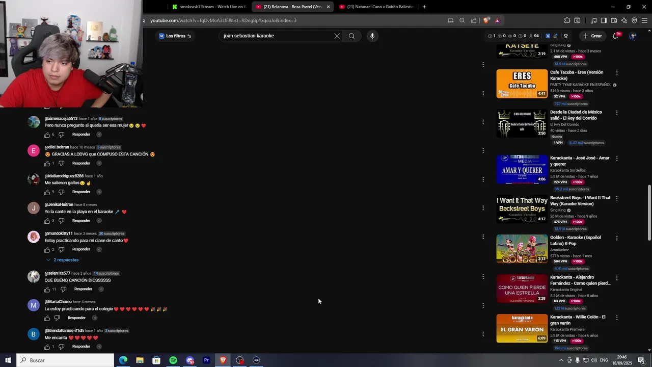Open the 'EL GRAN VARÓN' video thumbnail
This screenshot has width=652, height=367.
coord(522,328)
